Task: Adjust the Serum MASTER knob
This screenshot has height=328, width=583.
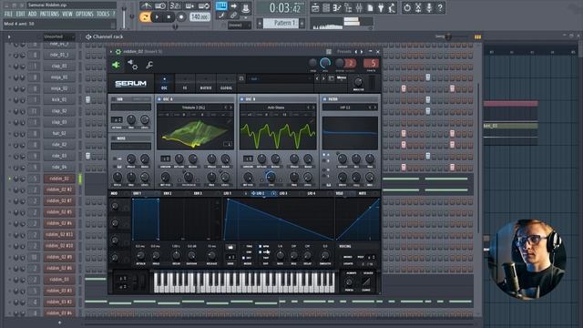Action: click(358, 81)
